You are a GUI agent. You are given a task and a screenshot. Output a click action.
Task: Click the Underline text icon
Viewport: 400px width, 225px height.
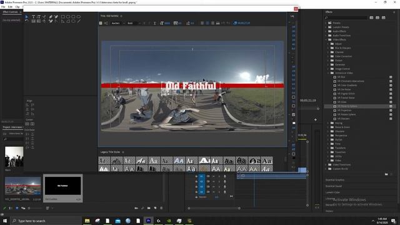[154, 23]
